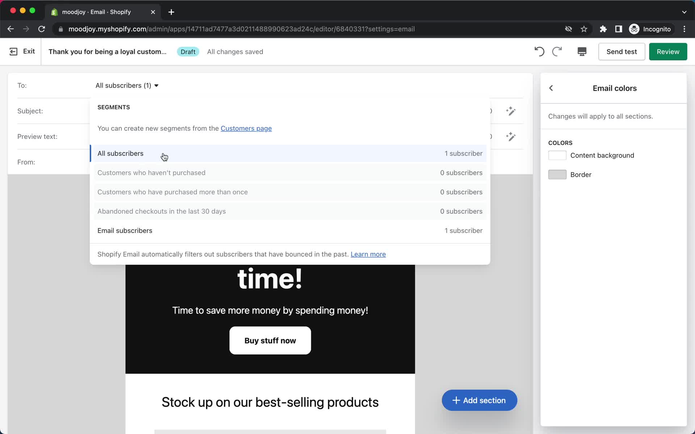
Task: Select Email subscribers segment
Action: tap(125, 230)
